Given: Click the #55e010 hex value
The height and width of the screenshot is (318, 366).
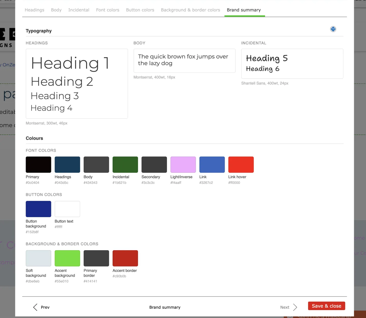Looking at the screenshot, I should [61, 281].
